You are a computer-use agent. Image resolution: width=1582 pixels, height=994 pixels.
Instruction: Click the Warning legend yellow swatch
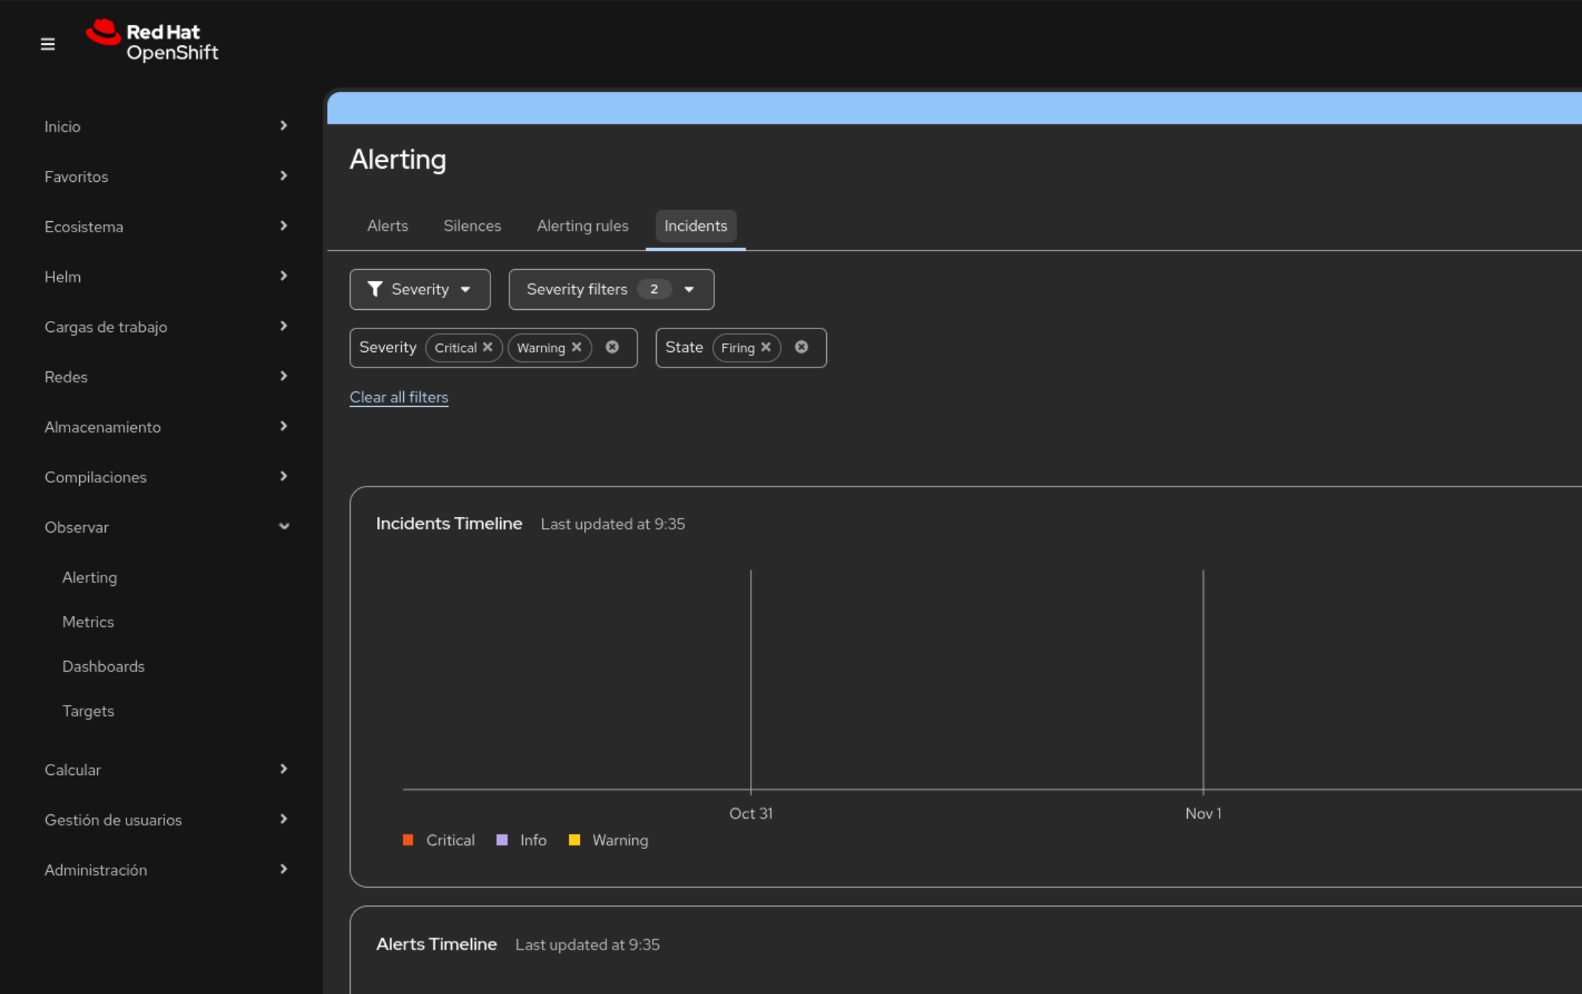[574, 840]
